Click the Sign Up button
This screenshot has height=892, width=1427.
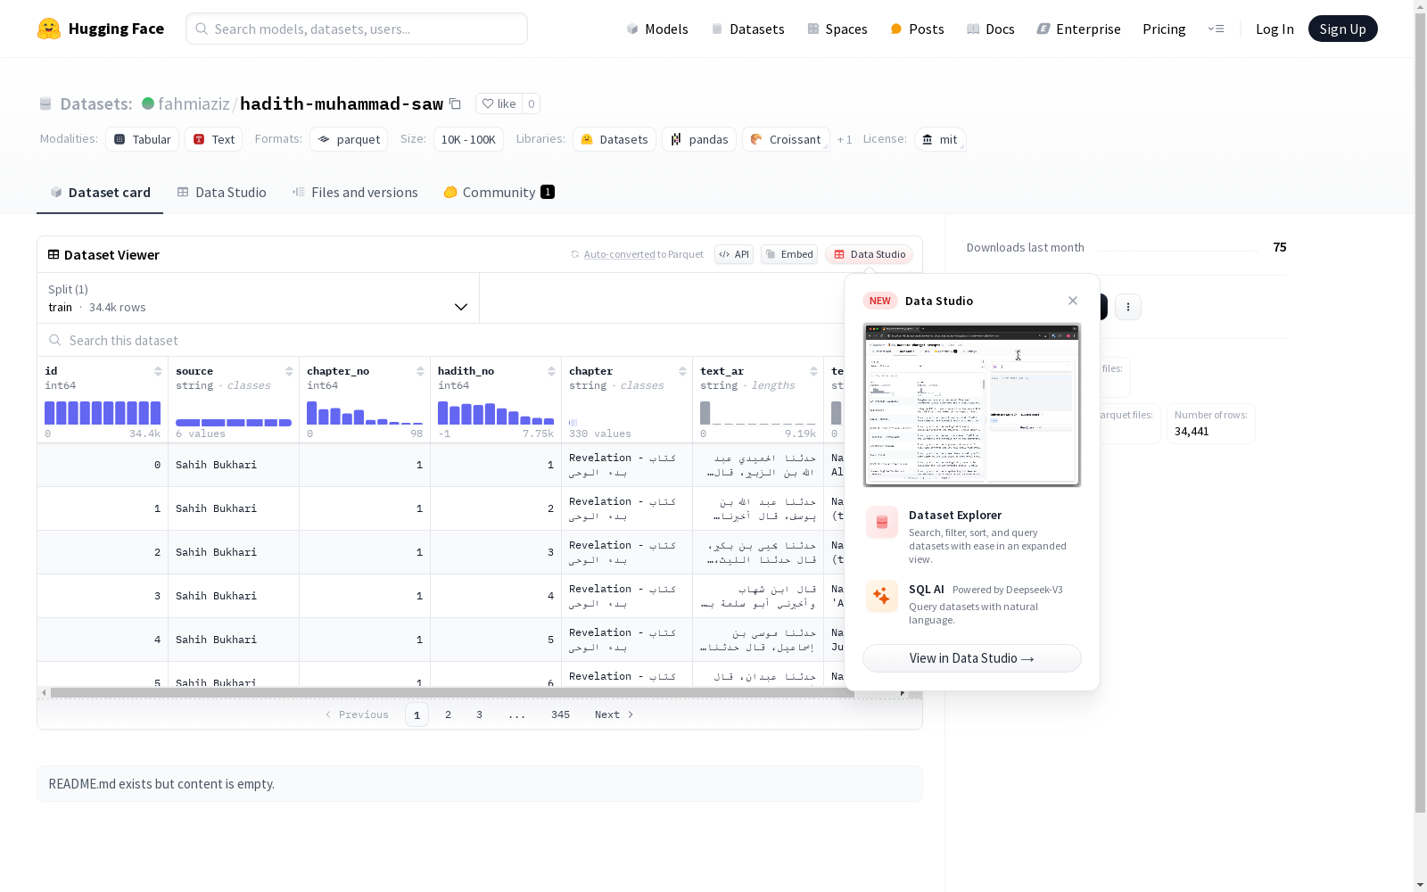tap(1343, 29)
